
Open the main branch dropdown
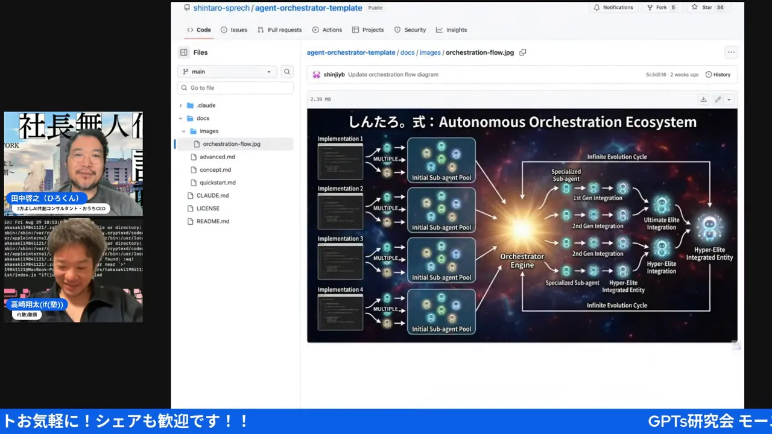[x=227, y=71]
